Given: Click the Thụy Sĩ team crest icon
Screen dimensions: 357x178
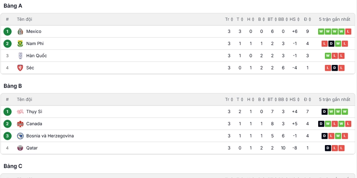Looking at the screenshot, I should tap(20, 112).
